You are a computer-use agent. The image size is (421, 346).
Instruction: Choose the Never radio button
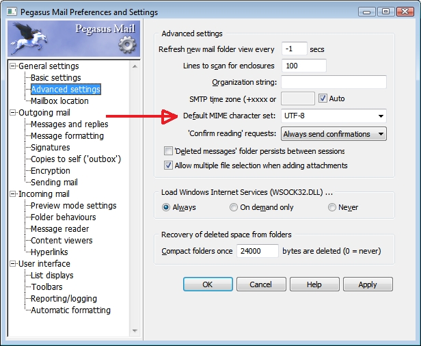click(x=332, y=207)
